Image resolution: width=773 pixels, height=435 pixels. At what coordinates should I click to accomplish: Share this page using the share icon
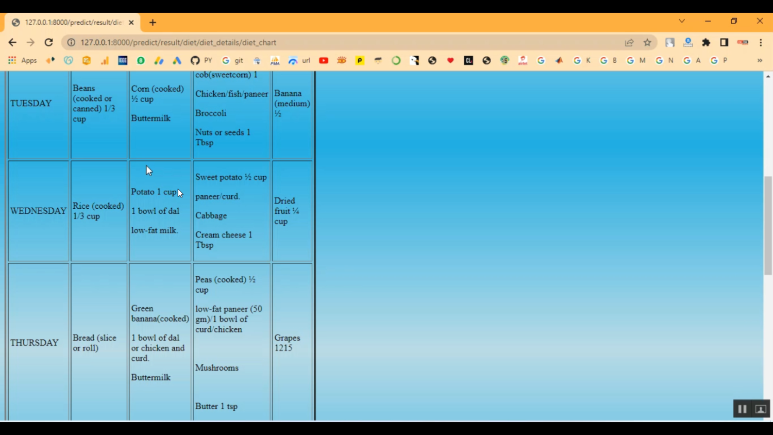pos(629,42)
